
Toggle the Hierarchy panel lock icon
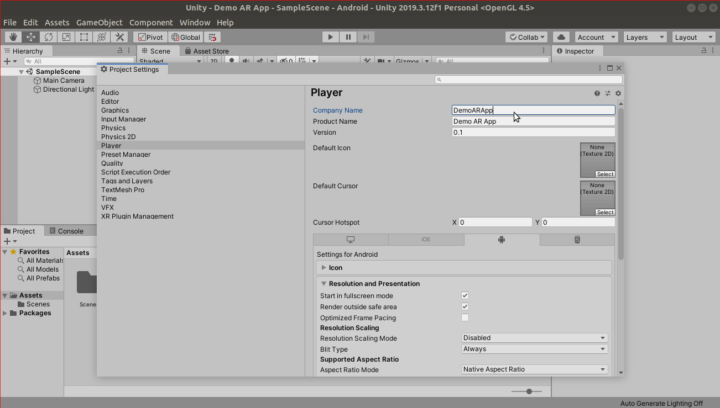point(120,51)
